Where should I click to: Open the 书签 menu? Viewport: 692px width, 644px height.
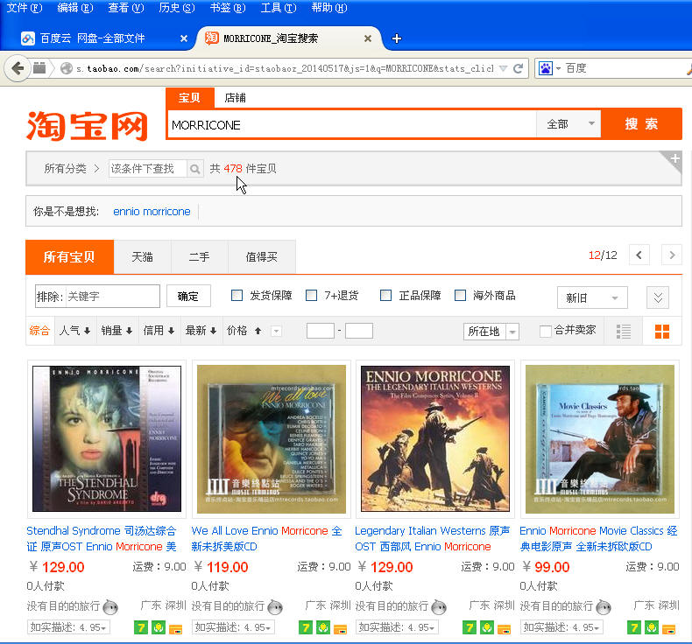228,8
